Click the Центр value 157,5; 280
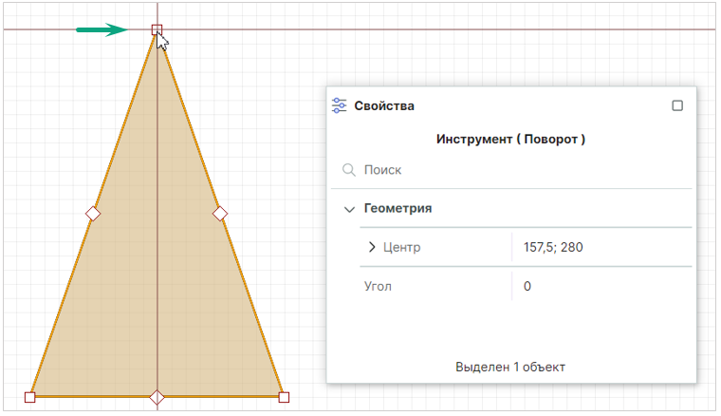The image size is (721, 416). click(553, 247)
